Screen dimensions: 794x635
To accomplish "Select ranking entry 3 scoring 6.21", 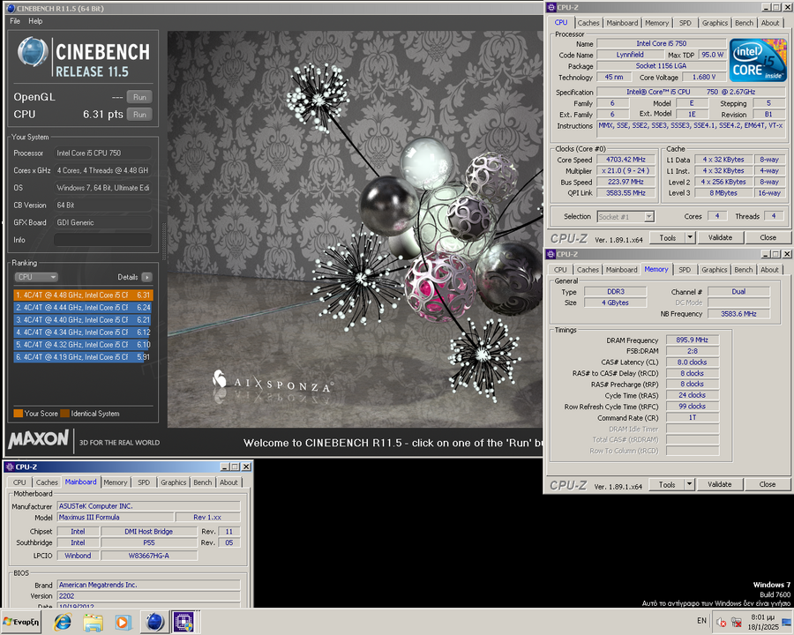I will [83, 319].
